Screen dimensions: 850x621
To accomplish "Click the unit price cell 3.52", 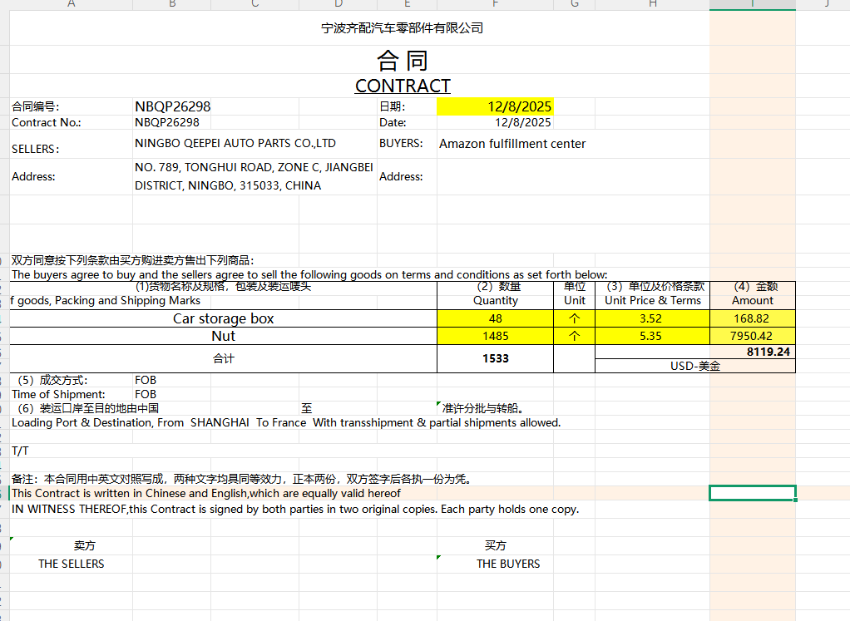I will 652,318.
